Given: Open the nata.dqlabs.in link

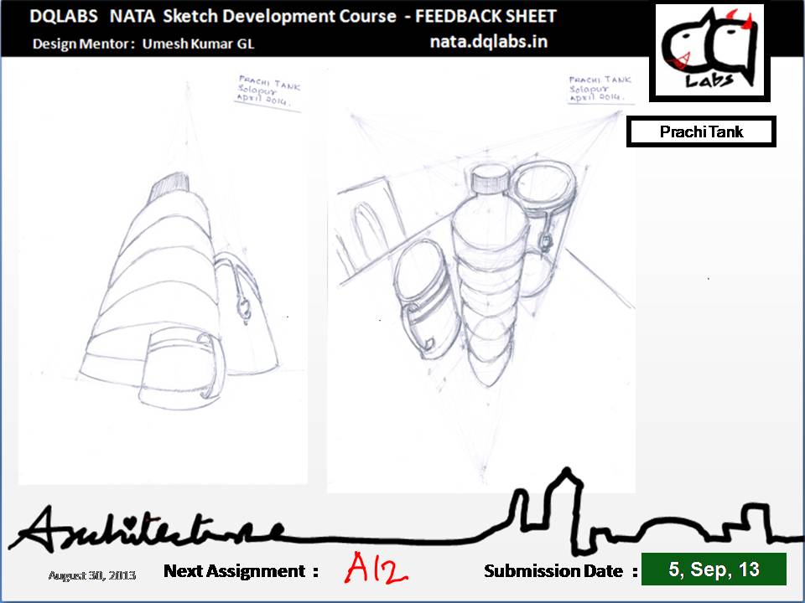Looking at the screenshot, I should tap(488, 42).
